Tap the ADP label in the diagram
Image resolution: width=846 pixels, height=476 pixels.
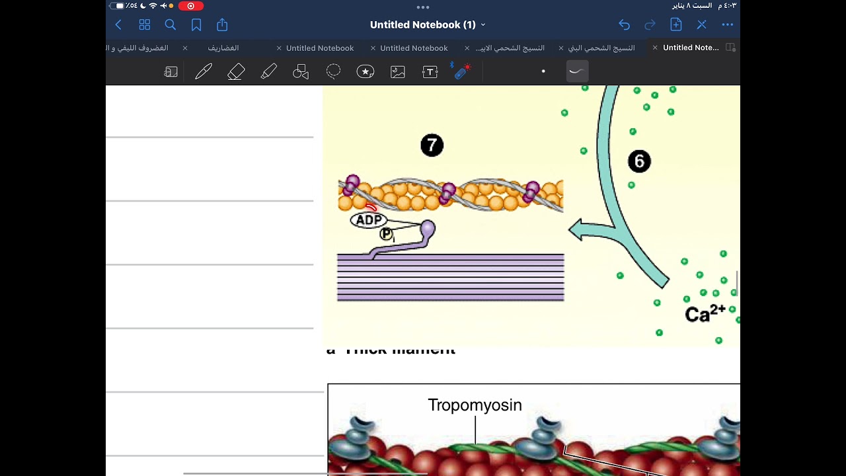pos(368,220)
